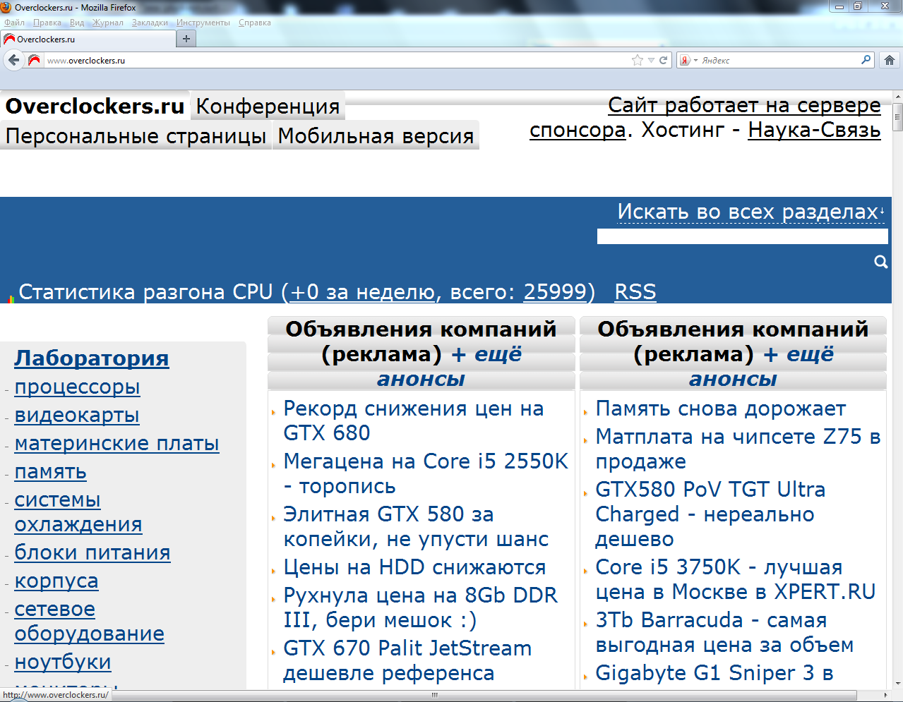Open 'Core i5 3750K - лучшая цена' ad
Image resolution: width=903 pixels, height=702 pixels.
click(736, 579)
